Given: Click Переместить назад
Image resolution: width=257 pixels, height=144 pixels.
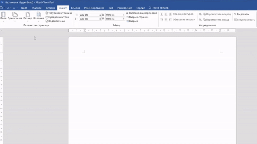Looking at the screenshot, I should coord(216,20).
